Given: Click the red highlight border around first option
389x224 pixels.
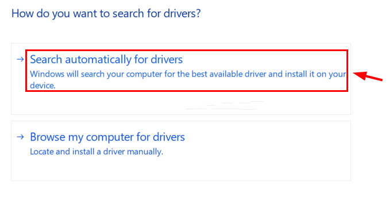Looking at the screenshot, I should [x=187, y=51].
